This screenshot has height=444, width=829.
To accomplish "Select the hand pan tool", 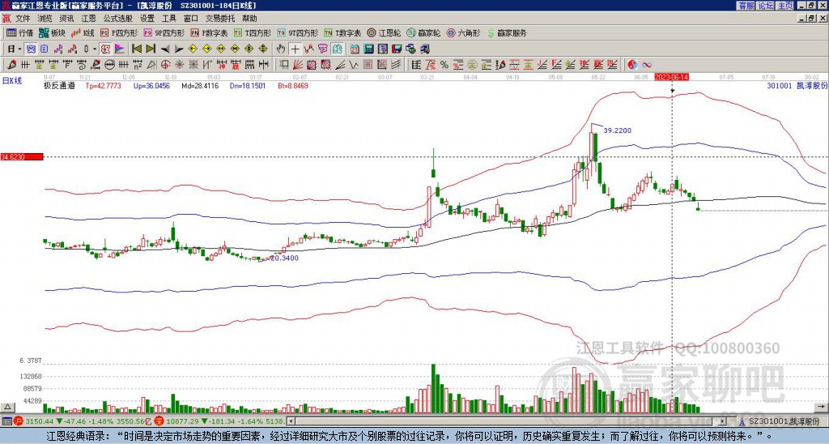I will click(281, 49).
